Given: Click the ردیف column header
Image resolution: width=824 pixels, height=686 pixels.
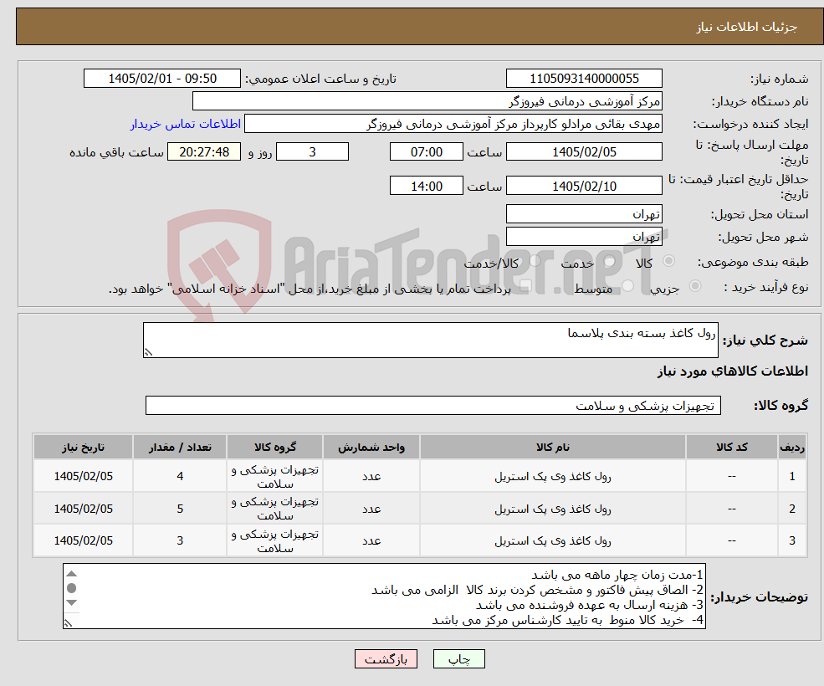Looking at the screenshot, I should click(x=792, y=447).
